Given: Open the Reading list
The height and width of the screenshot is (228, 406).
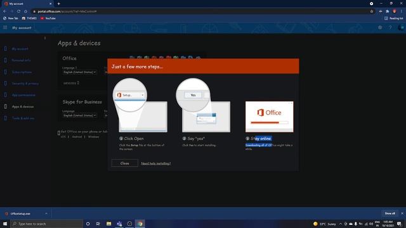Looking at the screenshot, I should (x=393, y=18).
